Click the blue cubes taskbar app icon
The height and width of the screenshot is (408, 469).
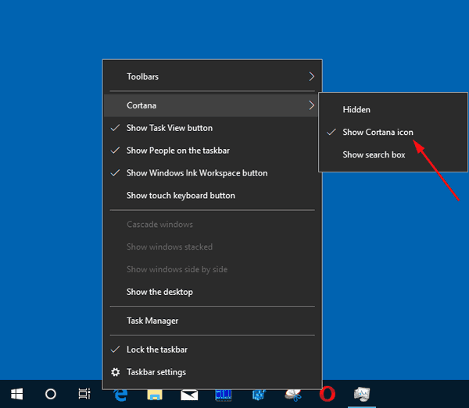coord(259,395)
